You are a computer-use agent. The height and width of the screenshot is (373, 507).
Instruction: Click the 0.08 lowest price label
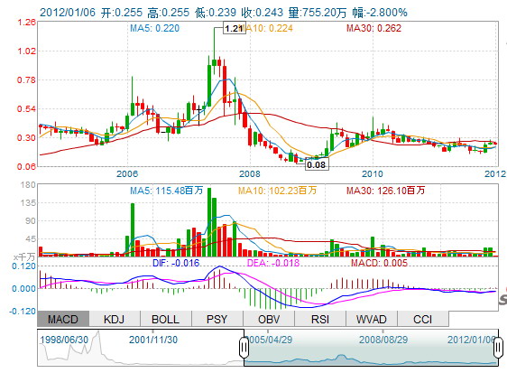pos(317,164)
